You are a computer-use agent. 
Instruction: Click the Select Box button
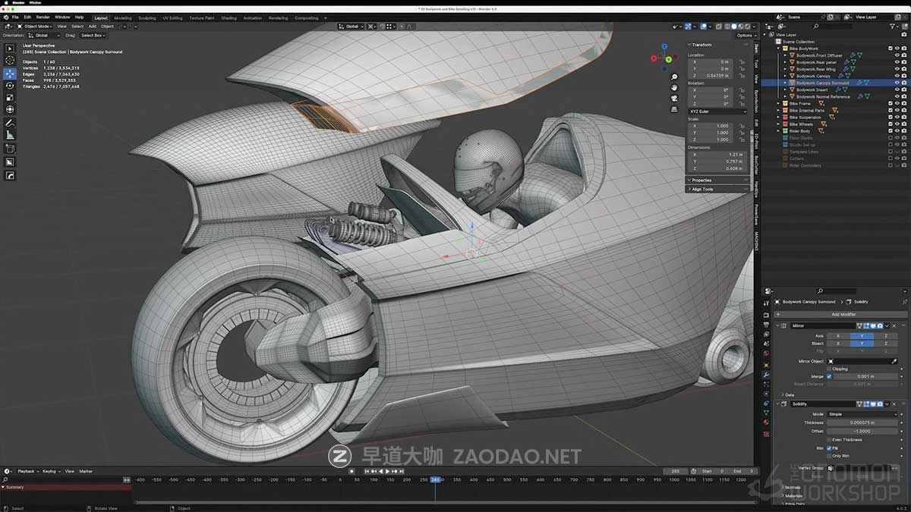(x=91, y=34)
